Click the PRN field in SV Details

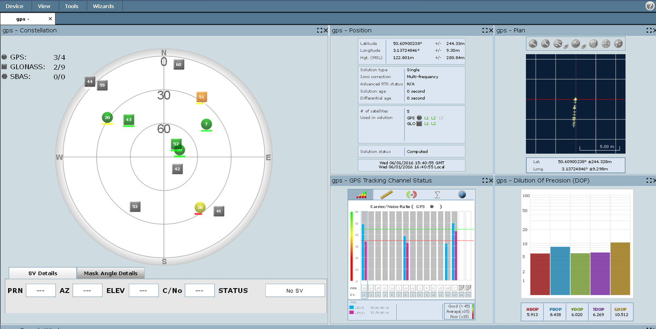[40, 291]
